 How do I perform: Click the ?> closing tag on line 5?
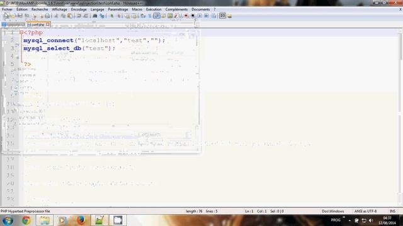coord(27,64)
